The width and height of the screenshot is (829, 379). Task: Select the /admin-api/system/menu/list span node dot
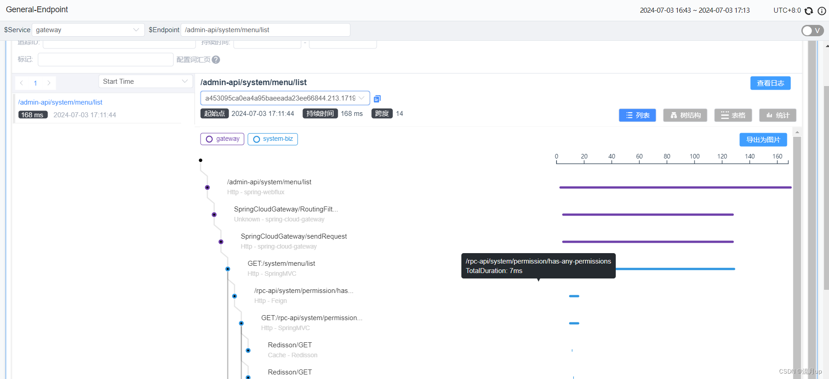coord(207,187)
